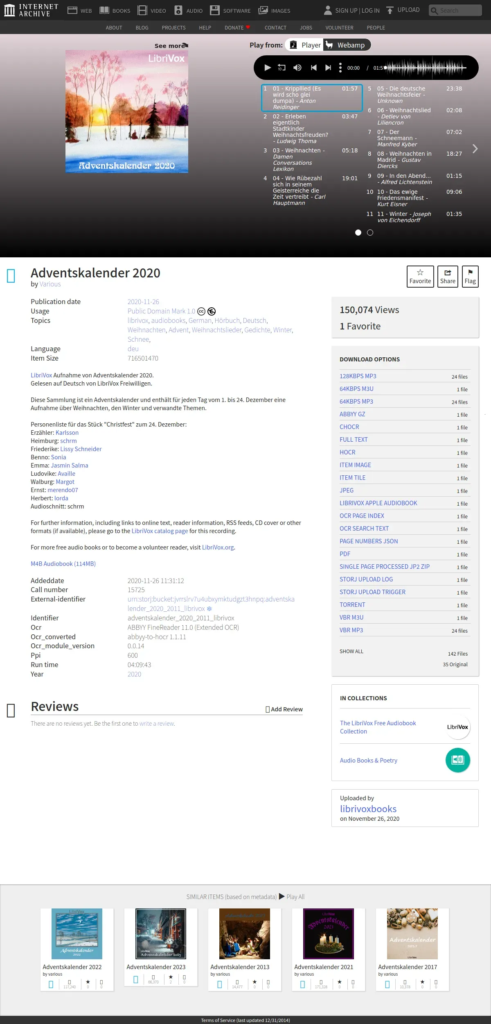Viewport: 491px width, 1024px height.
Task: Play track 01 Krippllied
Action: click(312, 98)
